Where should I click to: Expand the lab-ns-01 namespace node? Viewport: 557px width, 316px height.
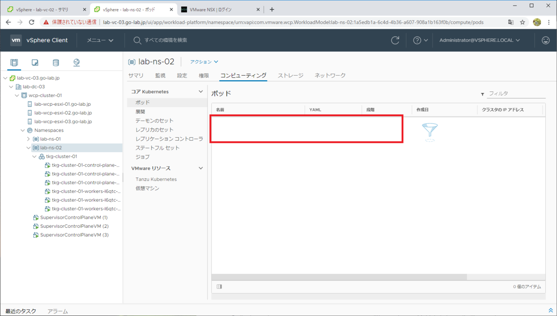pos(29,139)
